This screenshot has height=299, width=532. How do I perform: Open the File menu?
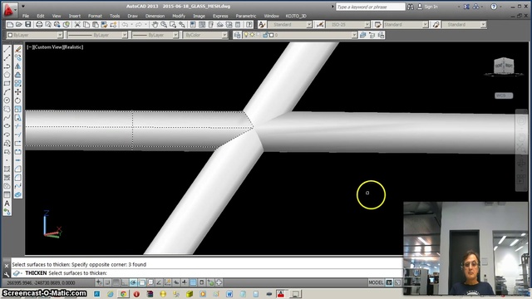pyautogui.click(x=26, y=16)
